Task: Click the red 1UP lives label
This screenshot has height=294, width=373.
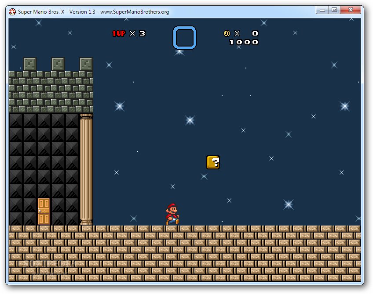Action: pyautogui.click(x=118, y=33)
